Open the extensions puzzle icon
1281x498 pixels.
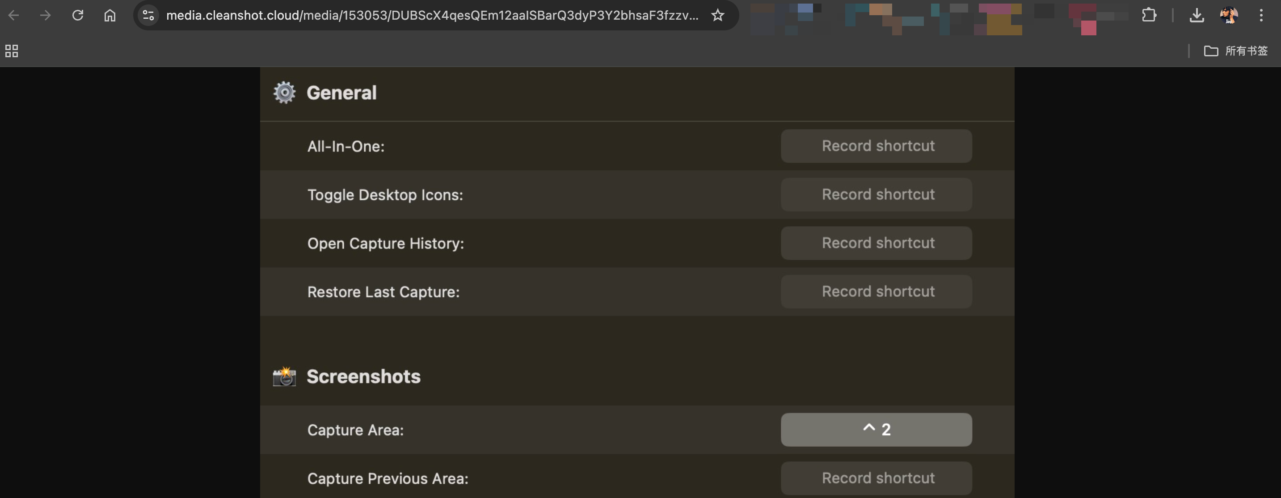click(x=1149, y=15)
